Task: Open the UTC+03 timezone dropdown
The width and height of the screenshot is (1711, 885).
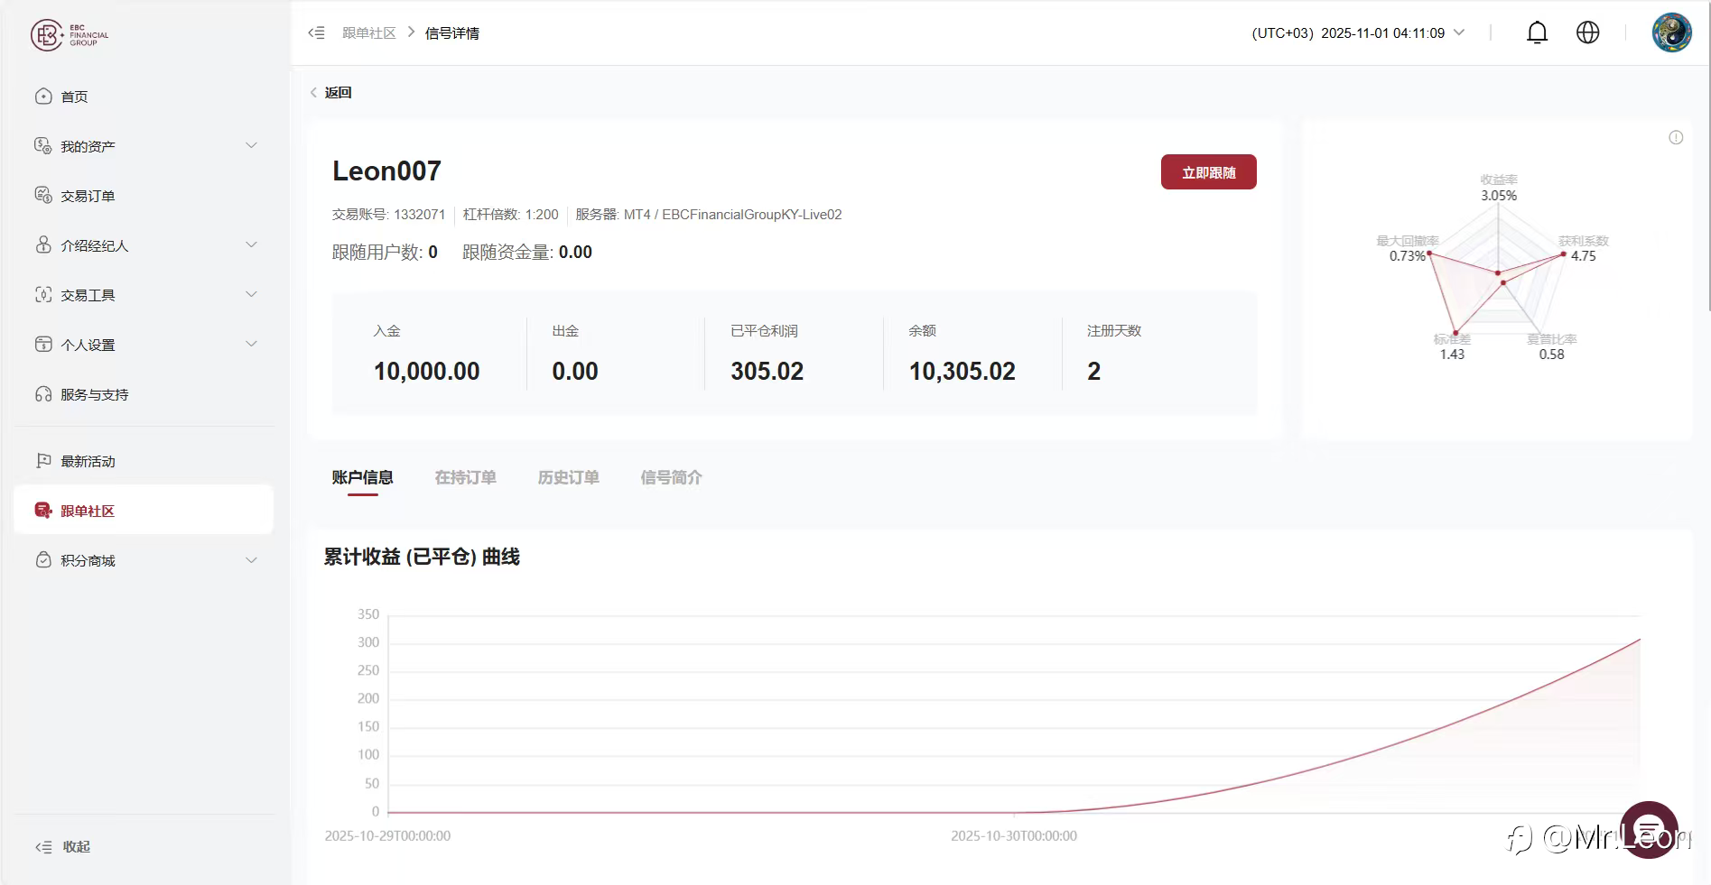Action: pyautogui.click(x=1358, y=33)
